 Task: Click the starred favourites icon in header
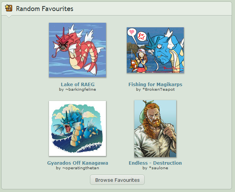[x=8, y=8]
